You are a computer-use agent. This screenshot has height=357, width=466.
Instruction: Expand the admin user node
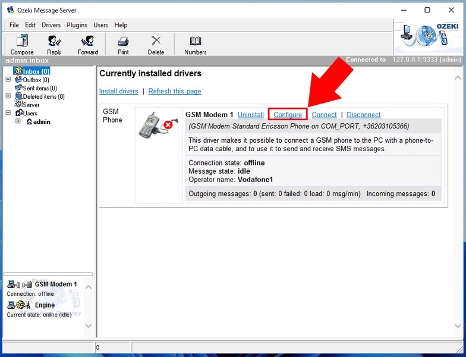(x=18, y=121)
